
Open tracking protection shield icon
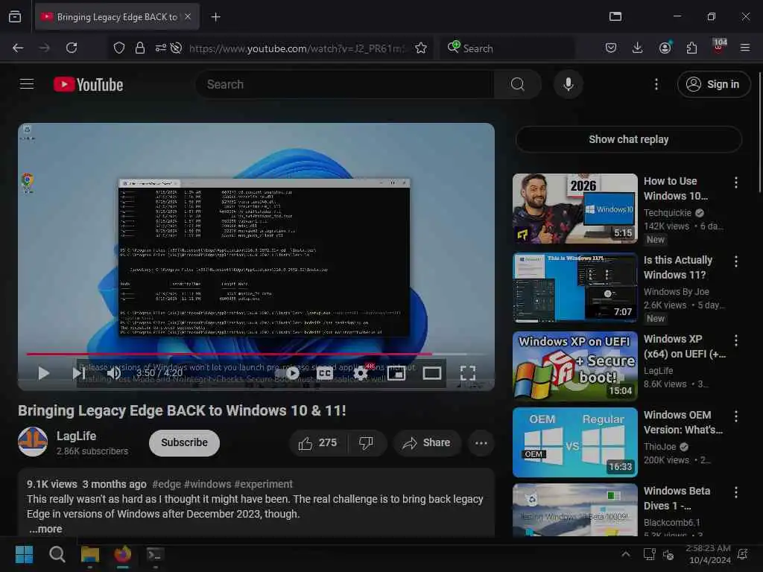click(x=118, y=48)
